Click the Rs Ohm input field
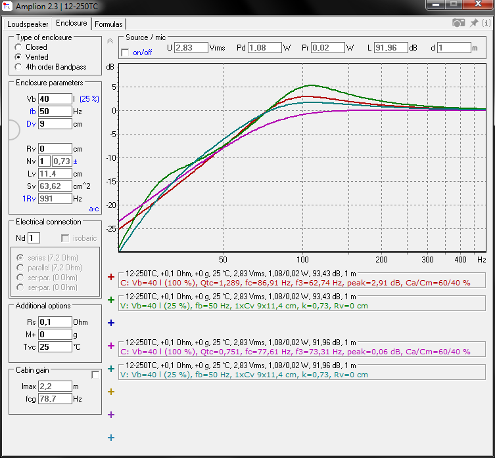The image size is (495, 458). pos(55,322)
